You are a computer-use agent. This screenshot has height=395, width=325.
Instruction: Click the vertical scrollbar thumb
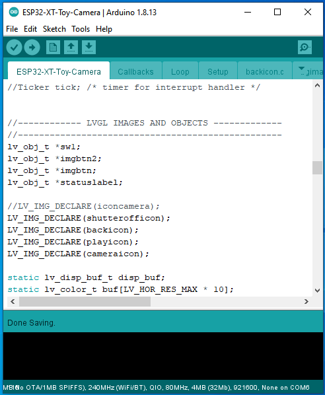pos(318,168)
